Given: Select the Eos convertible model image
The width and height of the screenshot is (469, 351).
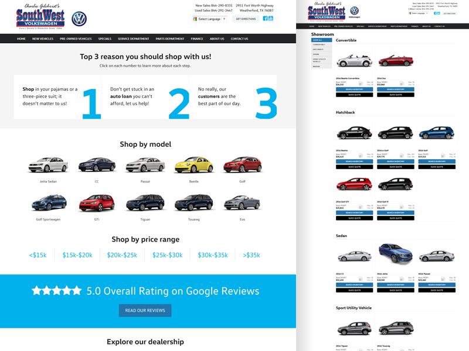Looking at the screenshot, I should 242,202.
